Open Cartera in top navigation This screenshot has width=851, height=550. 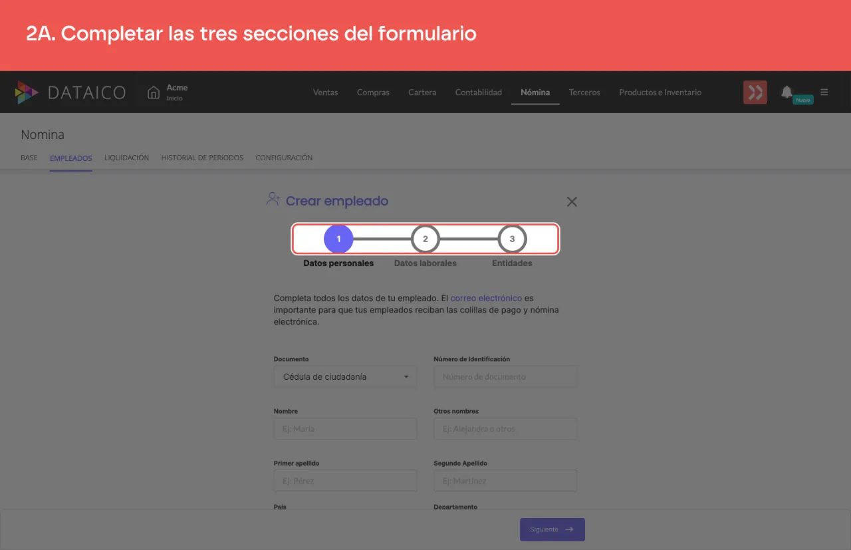pyautogui.click(x=422, y=92)
